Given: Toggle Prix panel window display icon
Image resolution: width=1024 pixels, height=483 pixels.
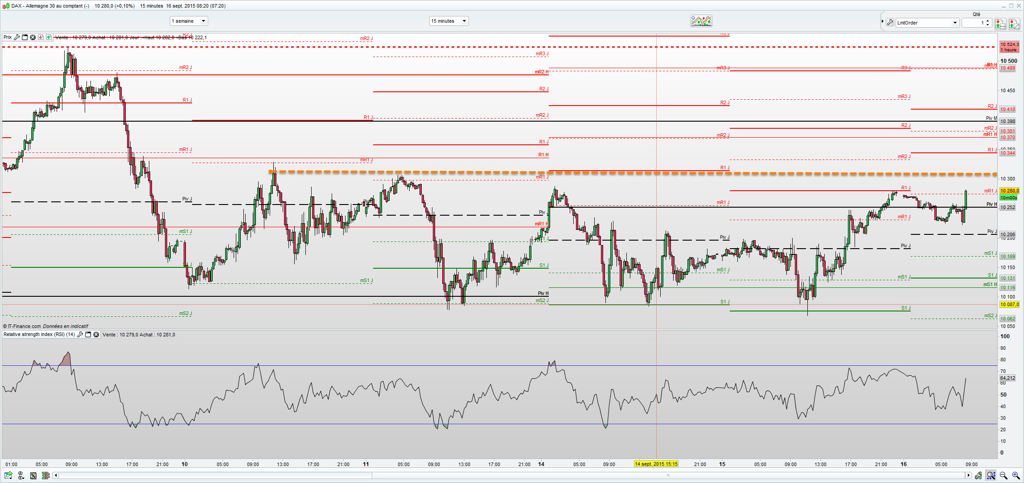Looking at the screenshot, I should 25,37.
